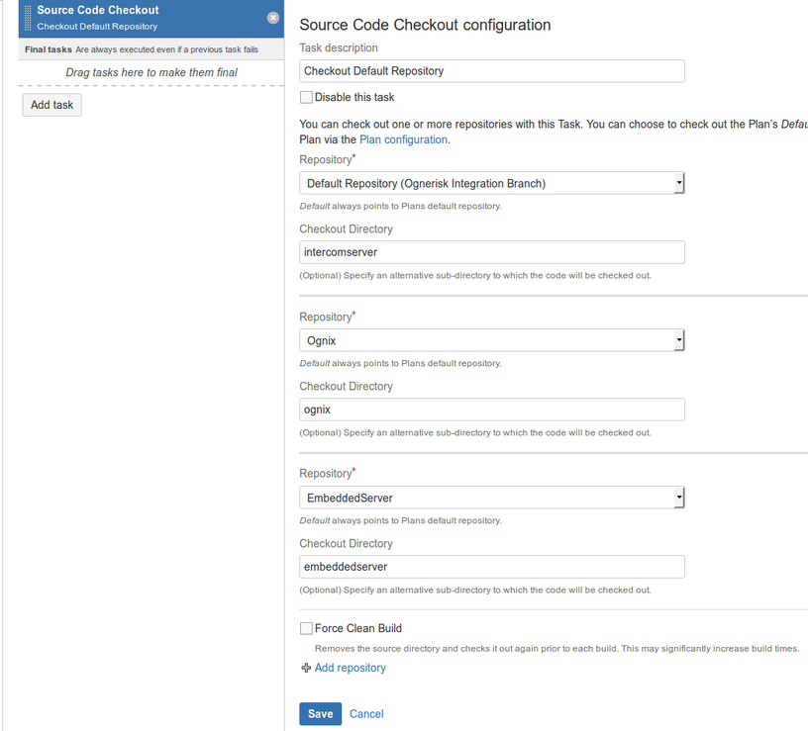Open the Plan configuration link

pyautogui.click(x=403, y=139)
